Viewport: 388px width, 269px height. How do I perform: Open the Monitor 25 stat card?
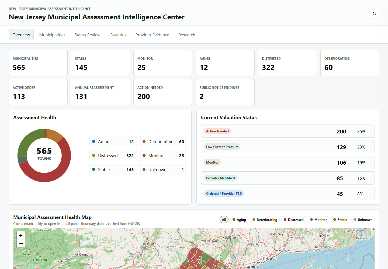pyautogui.click(x=163, y=63)
